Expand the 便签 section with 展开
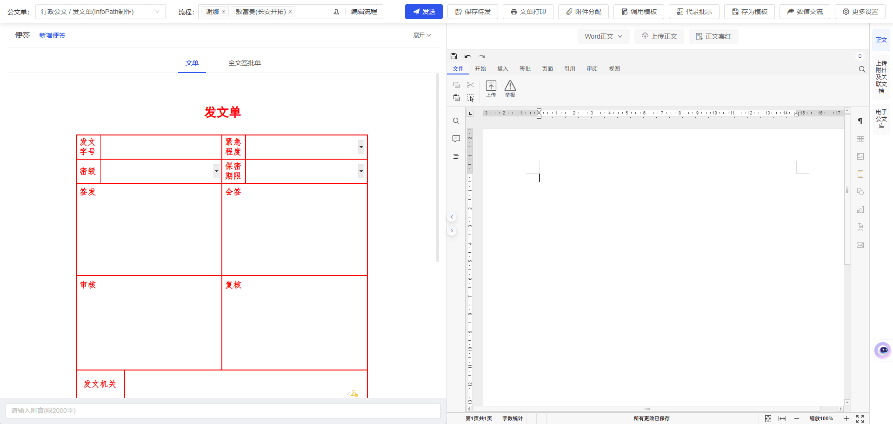 point(422,35)
